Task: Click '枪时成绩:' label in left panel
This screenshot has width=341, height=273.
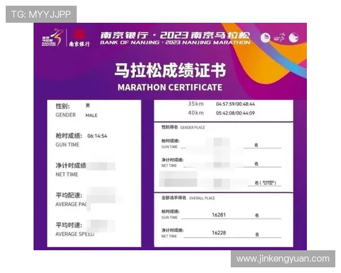Action: click(69, 136)
